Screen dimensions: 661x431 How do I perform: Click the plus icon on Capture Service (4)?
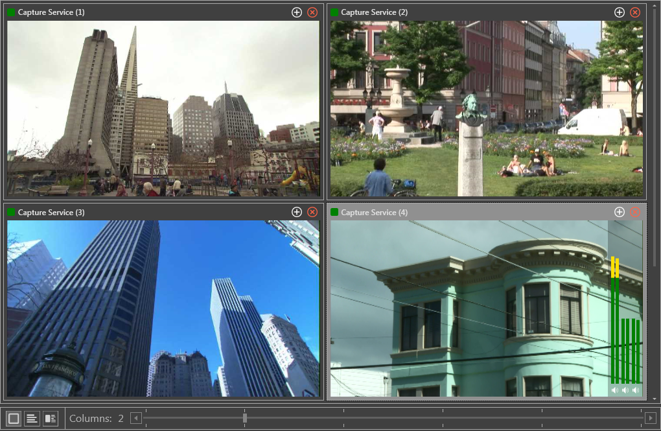(619, 212)
